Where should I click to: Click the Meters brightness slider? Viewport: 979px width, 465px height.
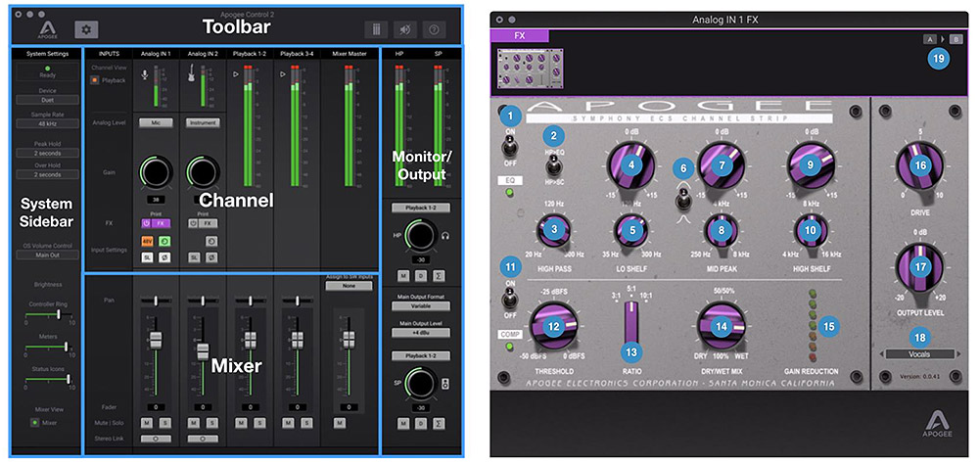(47, 346)
